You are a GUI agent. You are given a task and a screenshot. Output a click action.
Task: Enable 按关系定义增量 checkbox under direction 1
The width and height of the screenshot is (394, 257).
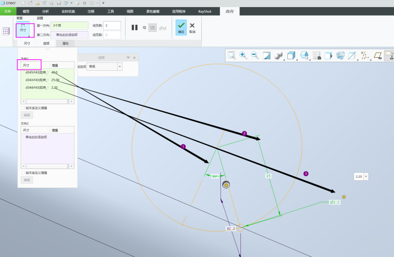click(23, 108)
